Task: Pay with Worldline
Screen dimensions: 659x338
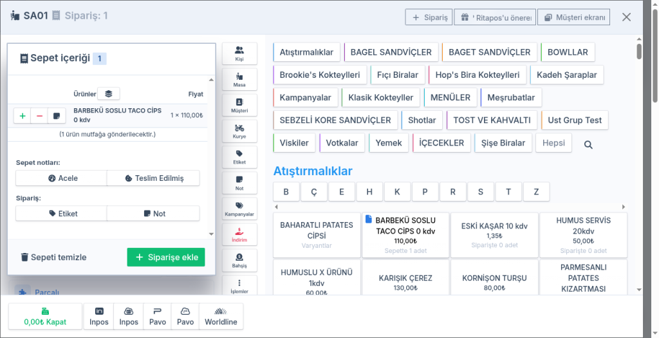Action: [x=221, y=316]
